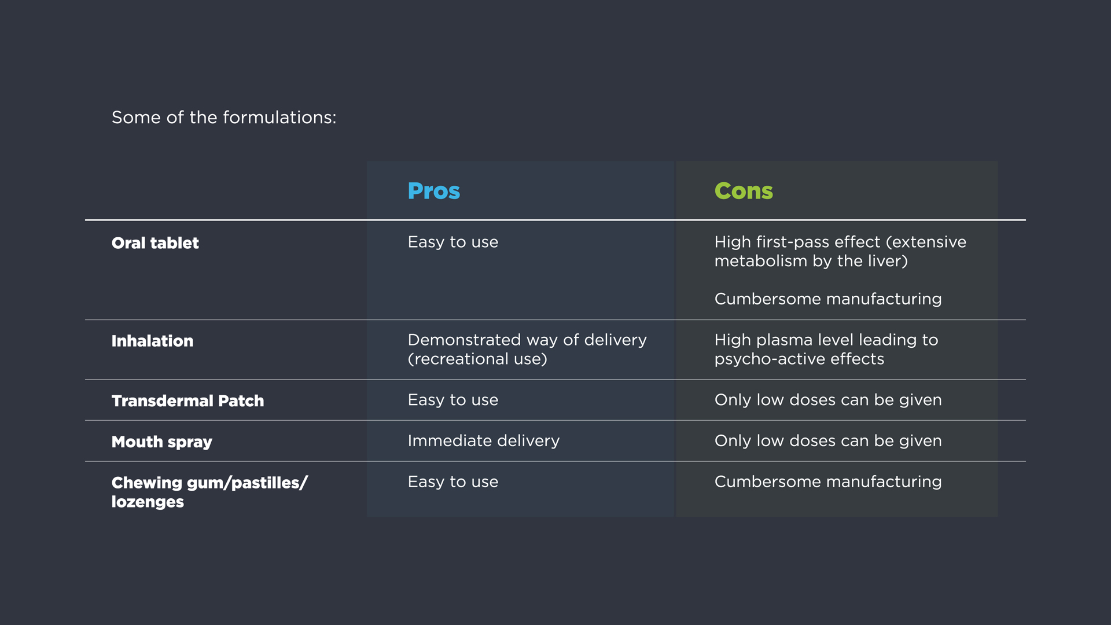The width and height of the screenshot is (1111, 625).
Task: Click the 'Some of the formulations:' heading
Action: 223,117
